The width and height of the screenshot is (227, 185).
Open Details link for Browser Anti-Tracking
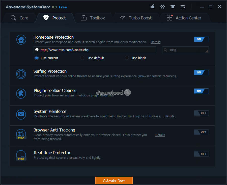point(160,135)
